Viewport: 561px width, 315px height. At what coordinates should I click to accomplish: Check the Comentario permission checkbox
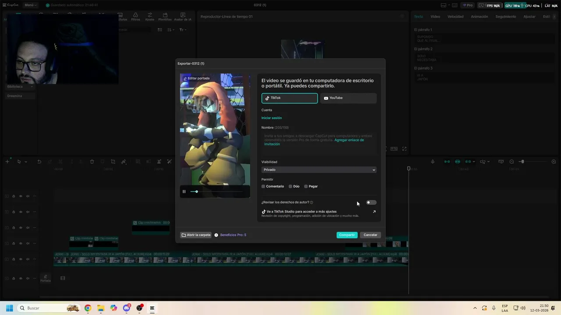point(263,186)
